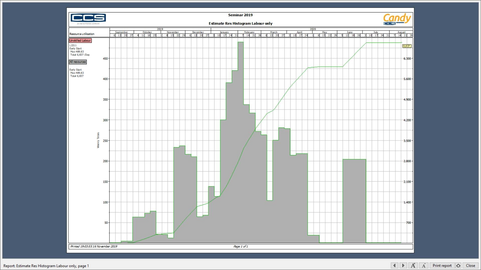Click the CCS logo in report header

coord(88,18)
